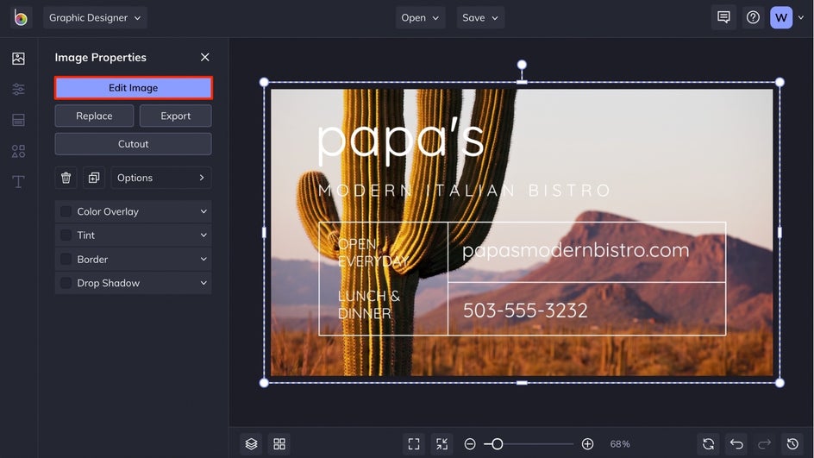
Task: Open the Save dropdown menu
Action: click(480, 17)
